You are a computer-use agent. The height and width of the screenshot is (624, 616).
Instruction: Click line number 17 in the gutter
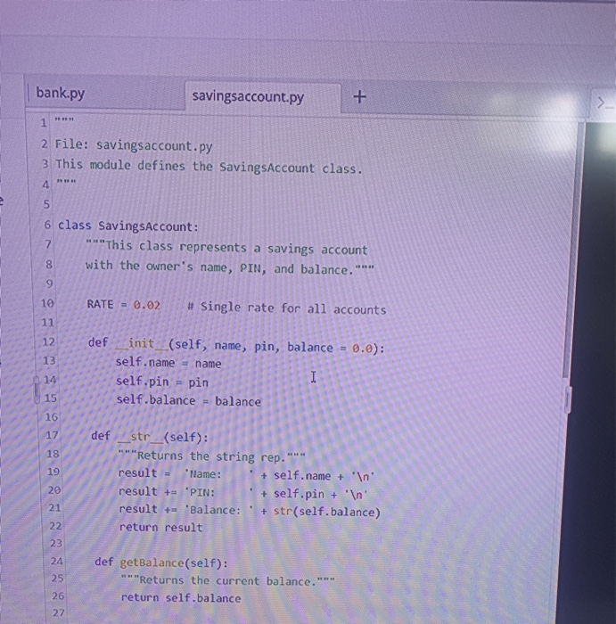pos(52,435)
